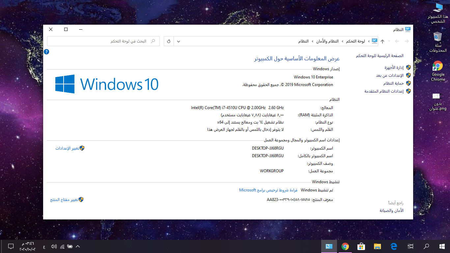Click the product ID AA823 text
Viewport: 450px width, 253px height.
point(288,200)
